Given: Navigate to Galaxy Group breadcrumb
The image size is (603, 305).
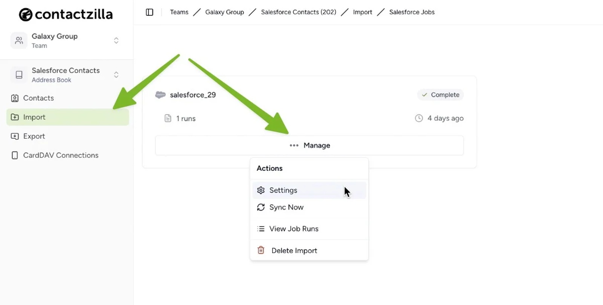Looking at the screenshot, I should pos(225,12).
